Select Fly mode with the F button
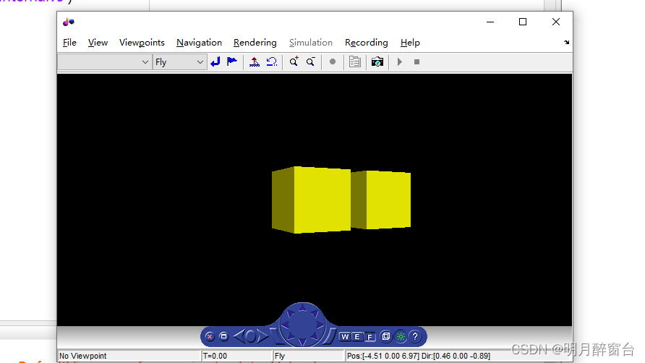Image resolution: width=645 pixels, height=363 pixels. coord(370,337)
